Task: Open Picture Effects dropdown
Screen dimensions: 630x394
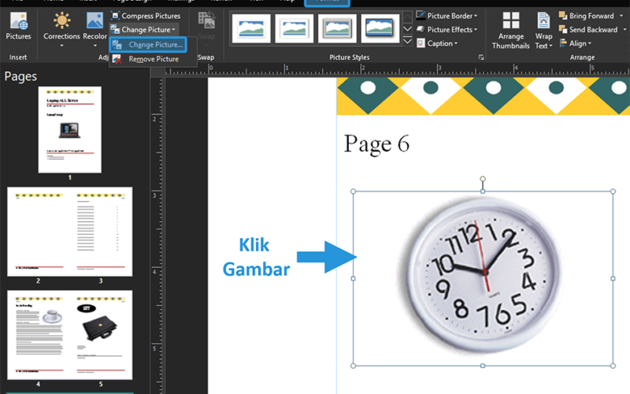Action: click(x=447, y=30)
